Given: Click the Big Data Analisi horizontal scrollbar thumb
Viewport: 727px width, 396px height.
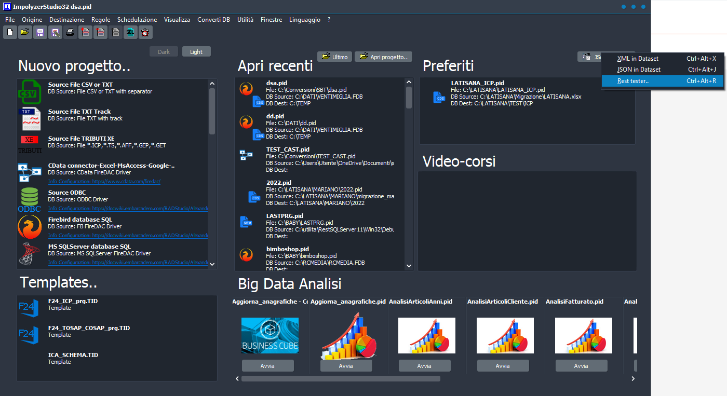Looking at the screenshot, I should (x=341, y=379).
